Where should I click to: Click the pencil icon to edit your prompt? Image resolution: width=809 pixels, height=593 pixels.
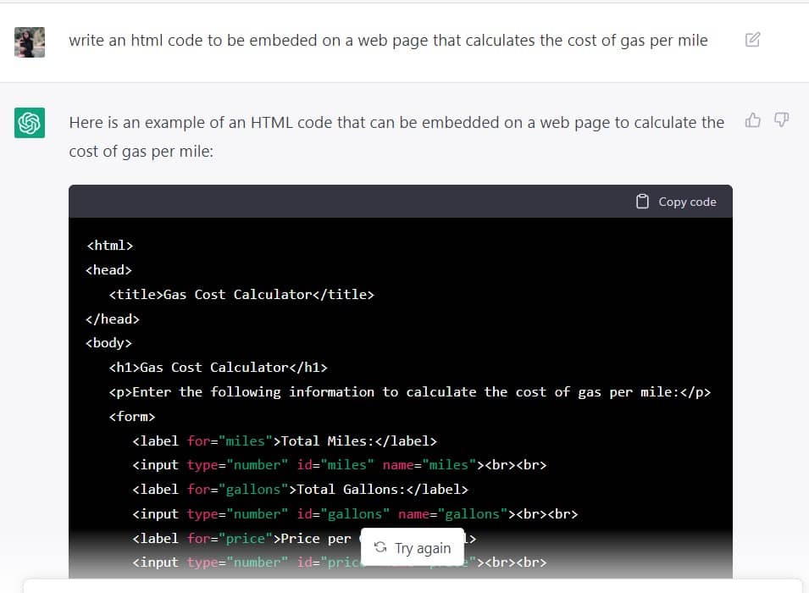[x=754, y=39]
